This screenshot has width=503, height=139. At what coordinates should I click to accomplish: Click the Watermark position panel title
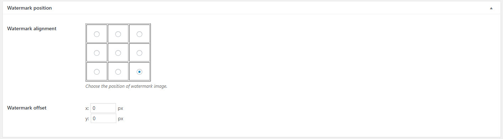tap(30, 8)
